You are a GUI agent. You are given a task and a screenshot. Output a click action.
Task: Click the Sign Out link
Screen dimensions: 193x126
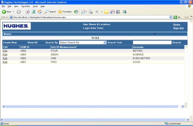178,28
